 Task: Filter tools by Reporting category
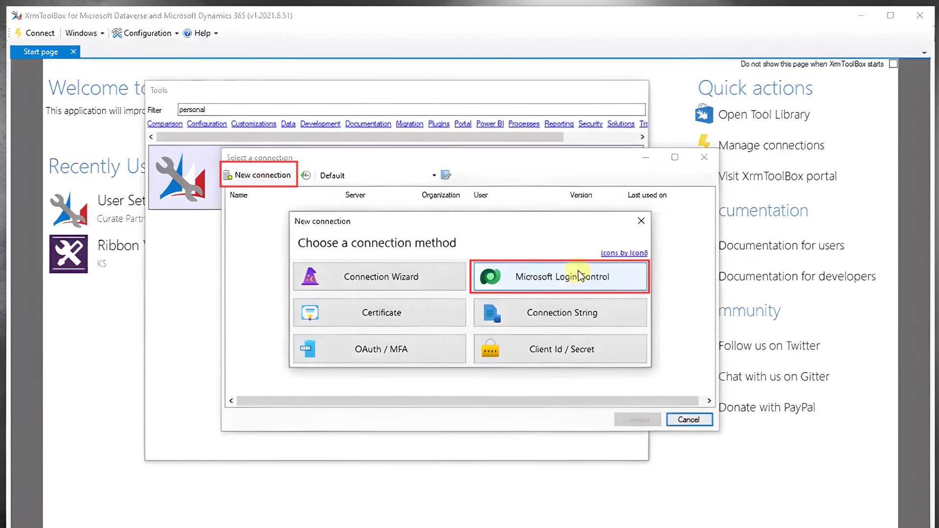click(559, 124)
